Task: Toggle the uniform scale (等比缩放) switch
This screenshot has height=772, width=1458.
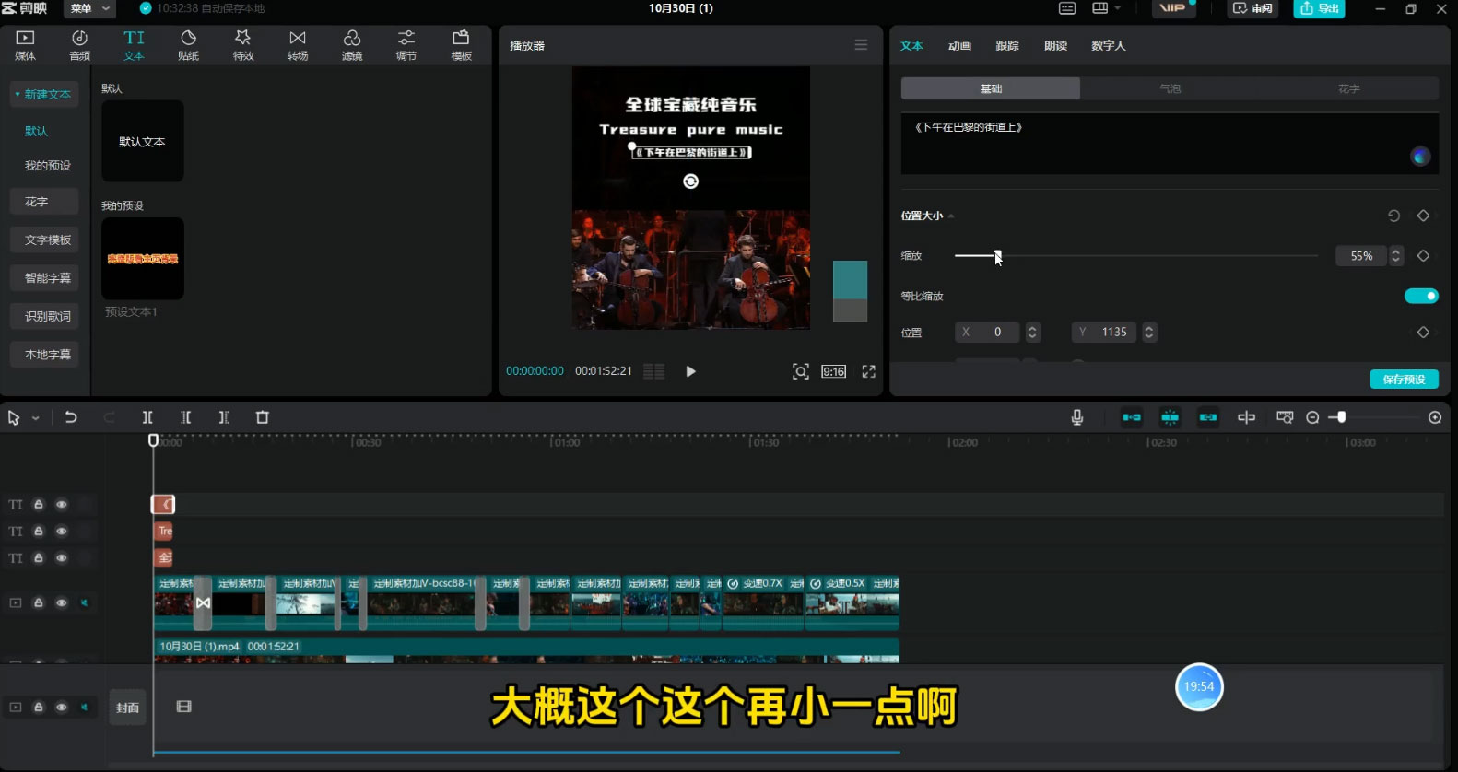Action: (1420, 296)
